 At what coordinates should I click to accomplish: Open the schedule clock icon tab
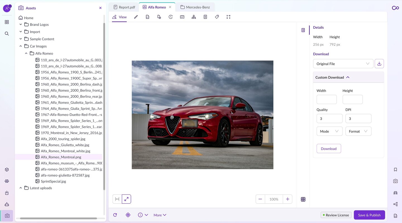[171, 17]
